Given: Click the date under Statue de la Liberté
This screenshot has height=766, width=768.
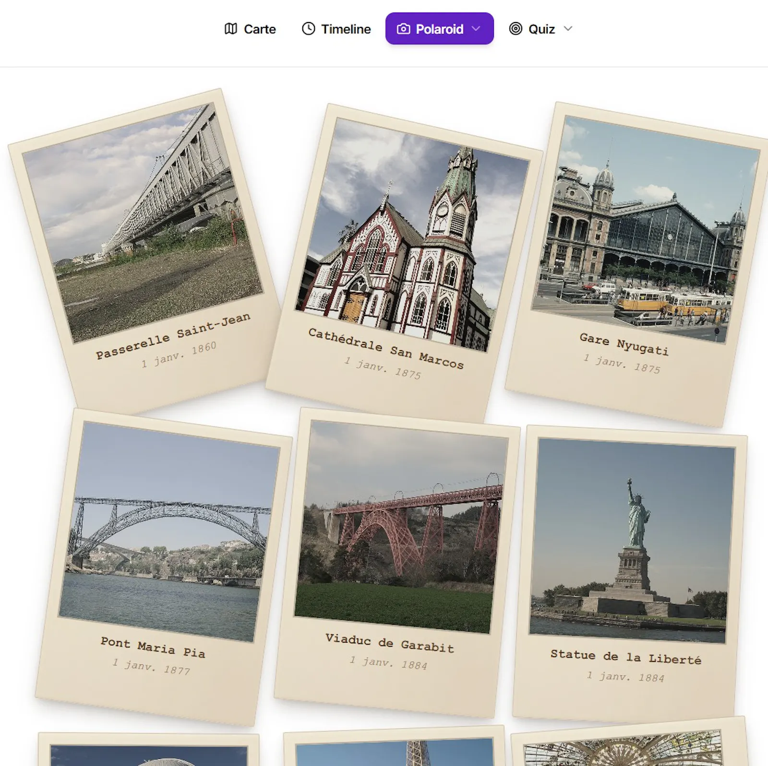Looking at the screenshot, I should point(625,676).
